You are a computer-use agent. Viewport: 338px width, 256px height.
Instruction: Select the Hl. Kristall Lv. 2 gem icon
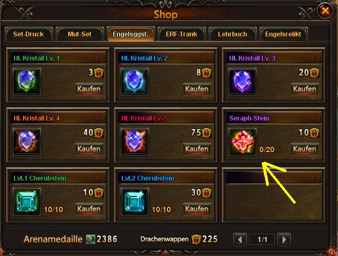(x=135, y=82)
